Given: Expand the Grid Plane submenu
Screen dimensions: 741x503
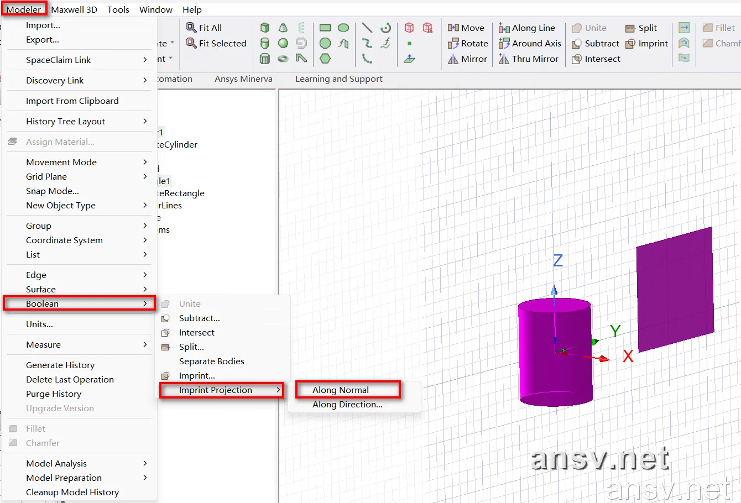Looking at the screenshot, I should (80, 176).
